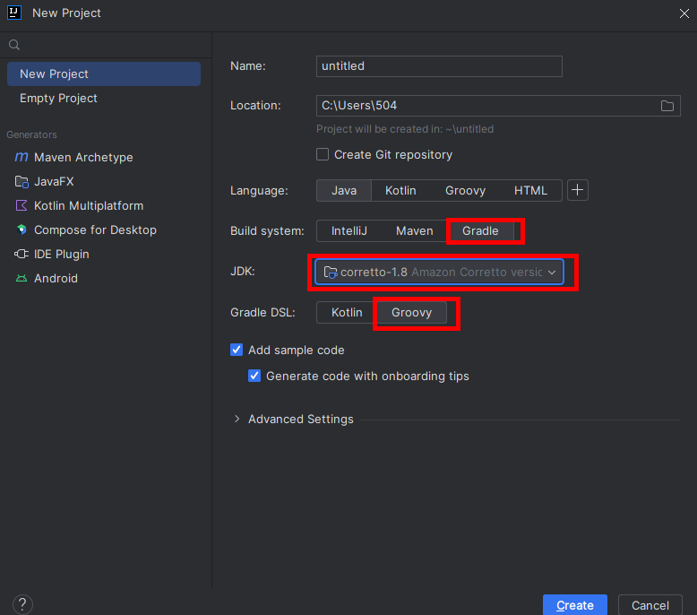This screenshot has height=615, width=697.
Task: Set Gradle DSL to Kotlin
Action: (347, 312)
